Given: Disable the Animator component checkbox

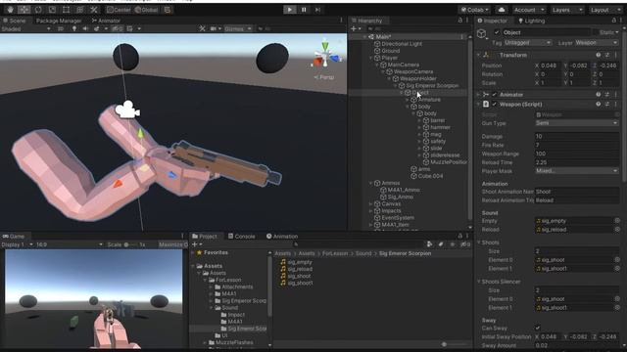Looking at the screenshot, I should pyautogui.click(x=494, y=94).
